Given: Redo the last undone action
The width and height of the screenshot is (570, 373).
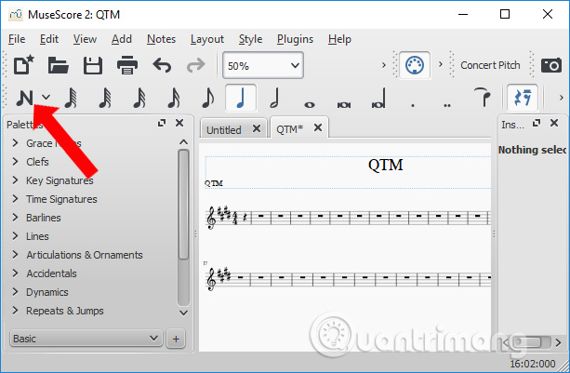Looking at the screenshot, I should (x=196, y=65).
